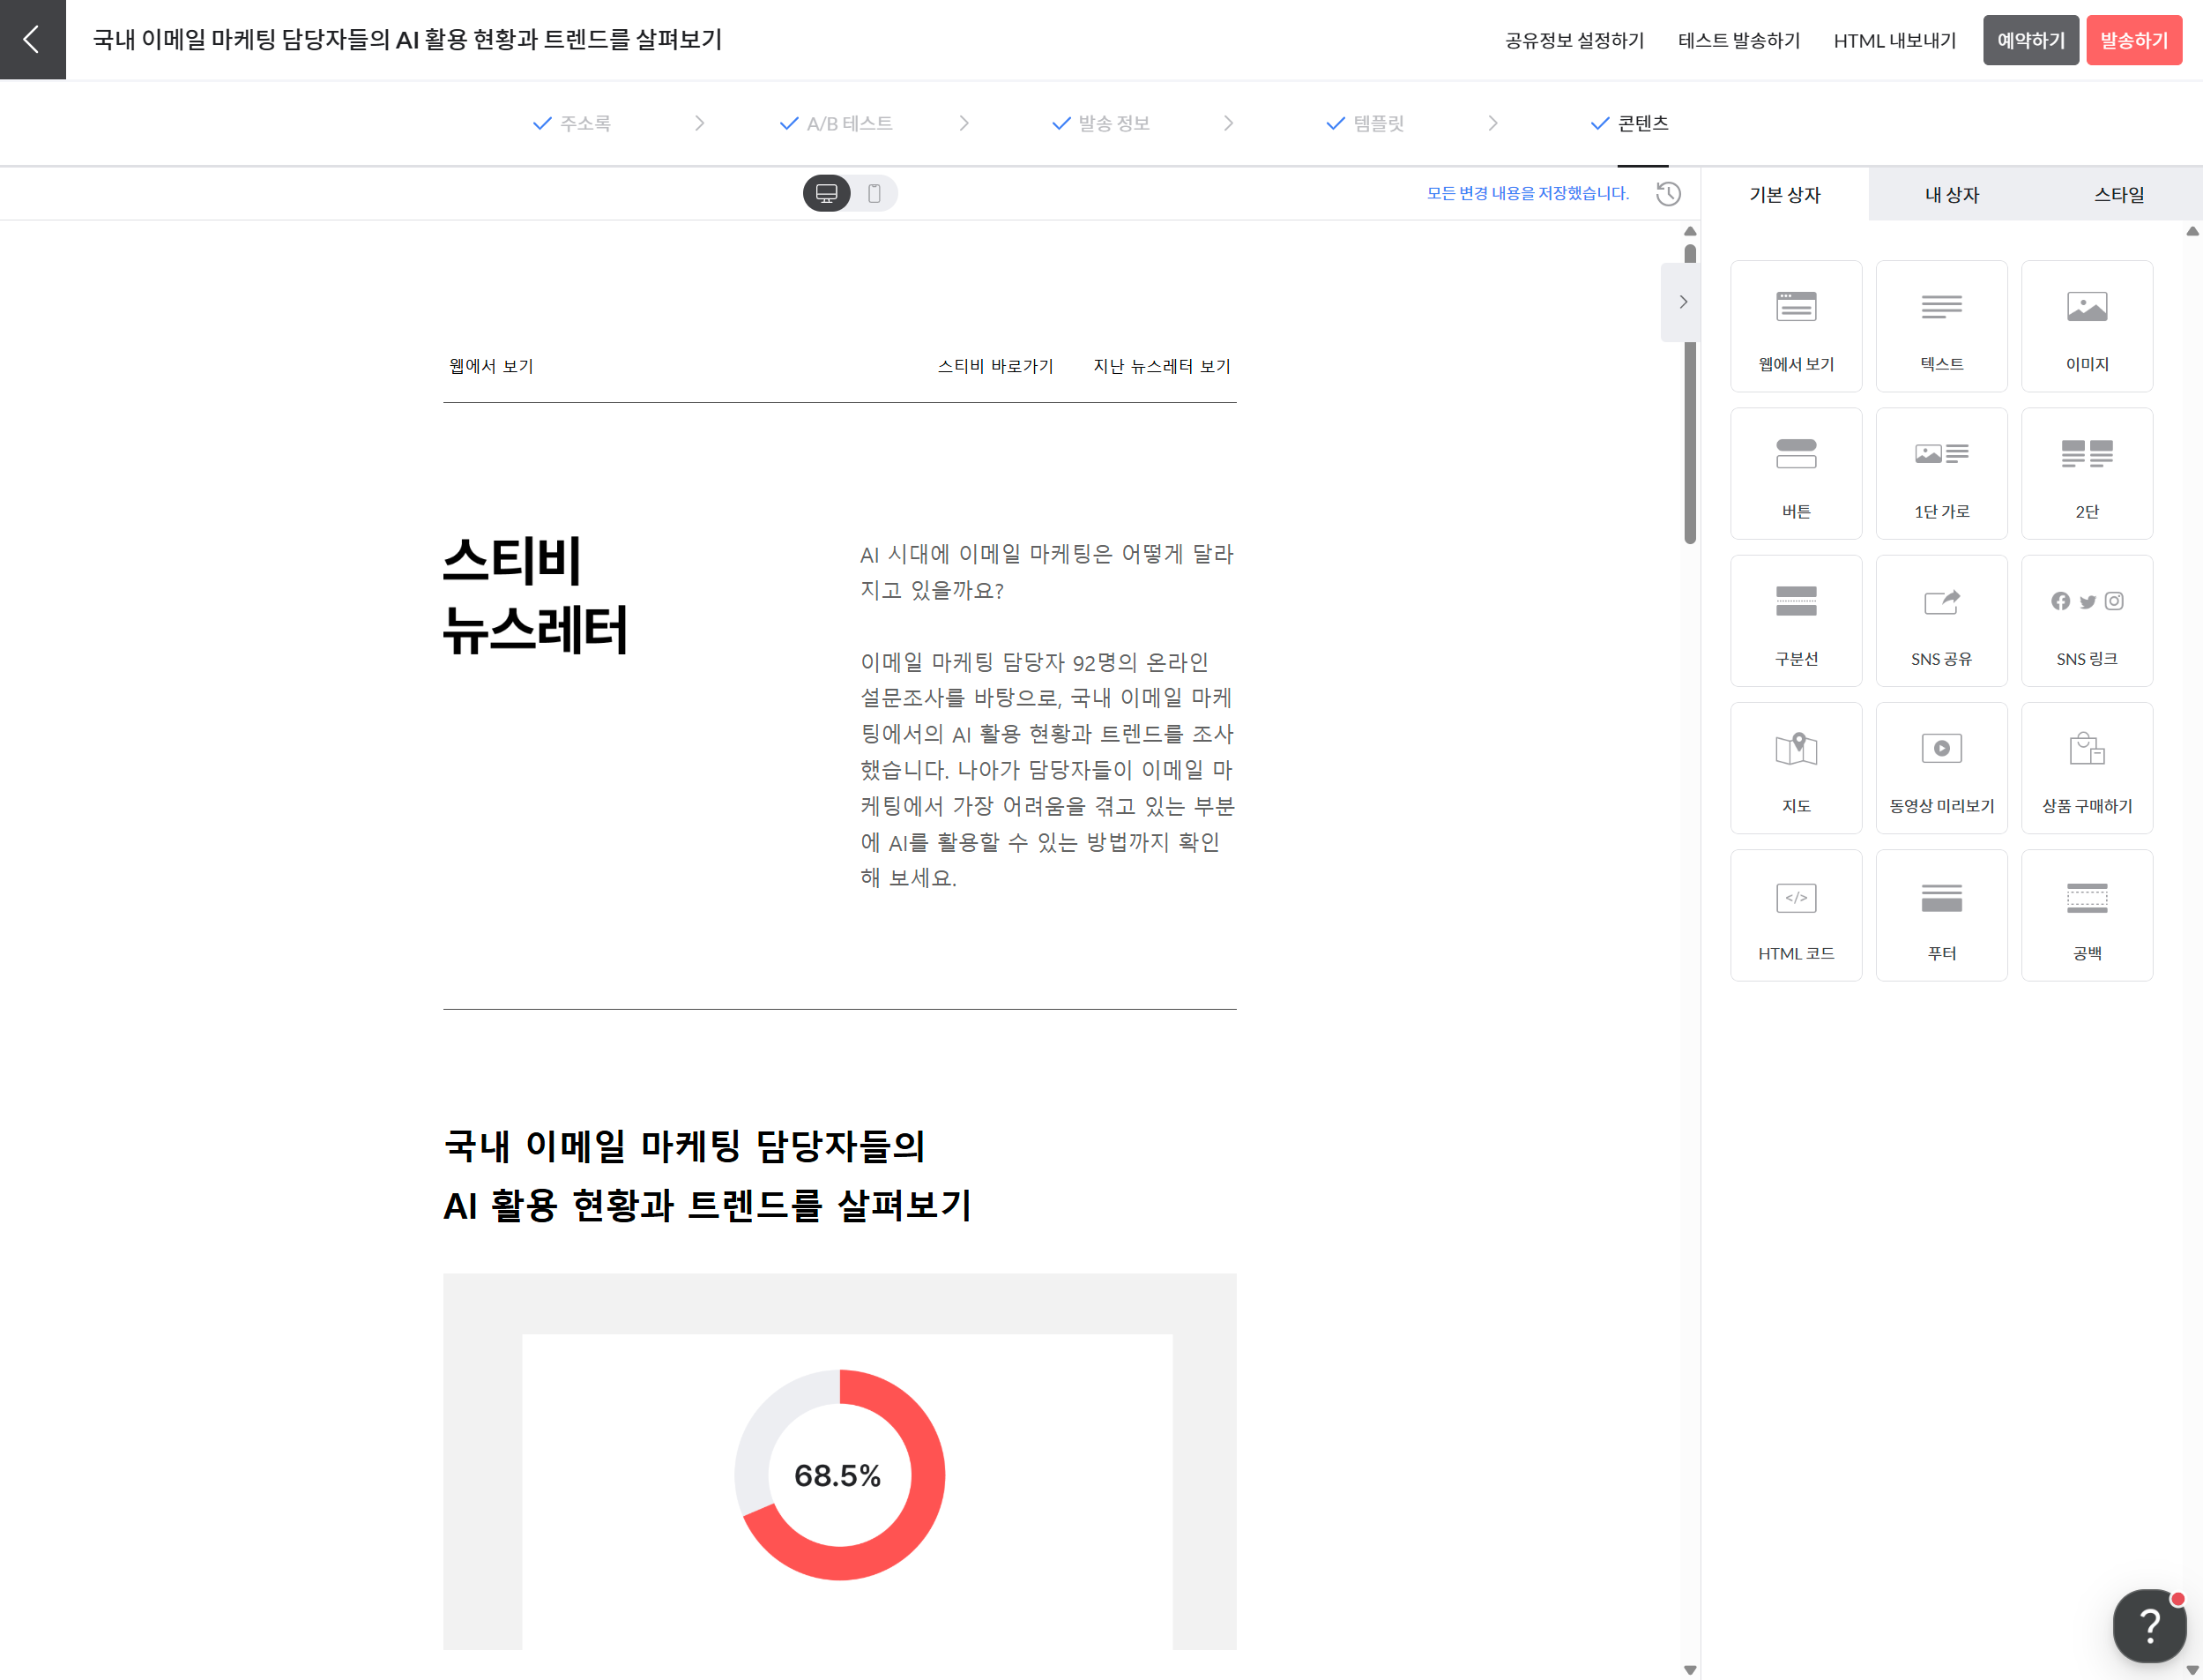The width and height of the screenshot is (2203, 1680).
Task: Click the 발송하기 send button
Action: [x=2133, y=40]
